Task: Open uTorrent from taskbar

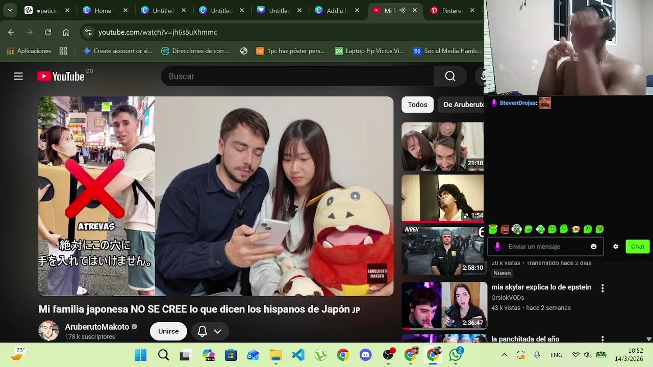Action: [321, 355]
